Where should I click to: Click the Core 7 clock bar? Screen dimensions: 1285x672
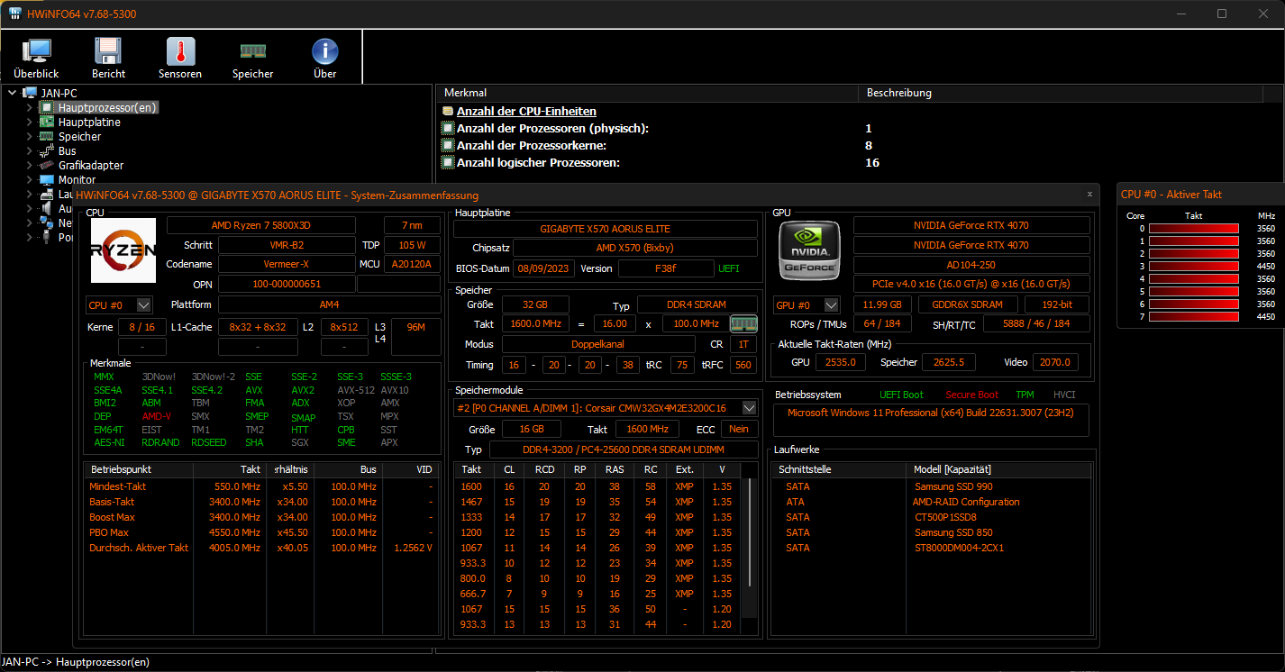pyautogui.click(x=1194, y=317)
